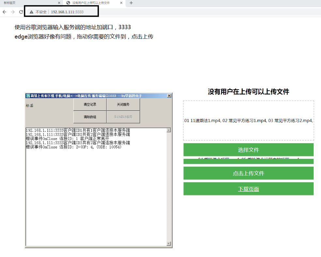Click the 关闭服务 button
321x257 pixels.
[123, 104]
